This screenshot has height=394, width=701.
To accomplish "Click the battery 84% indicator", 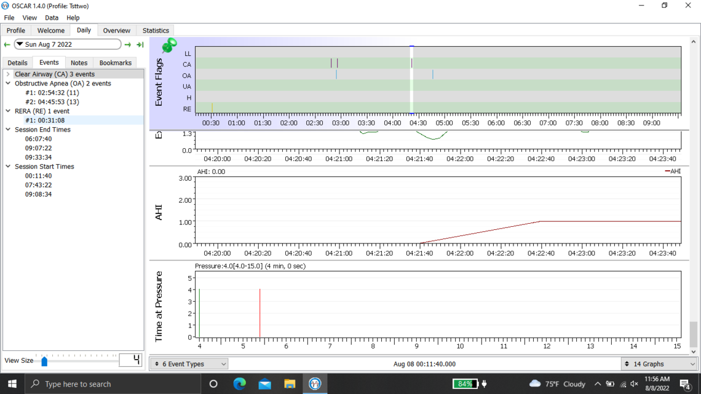I will point(465,384).
